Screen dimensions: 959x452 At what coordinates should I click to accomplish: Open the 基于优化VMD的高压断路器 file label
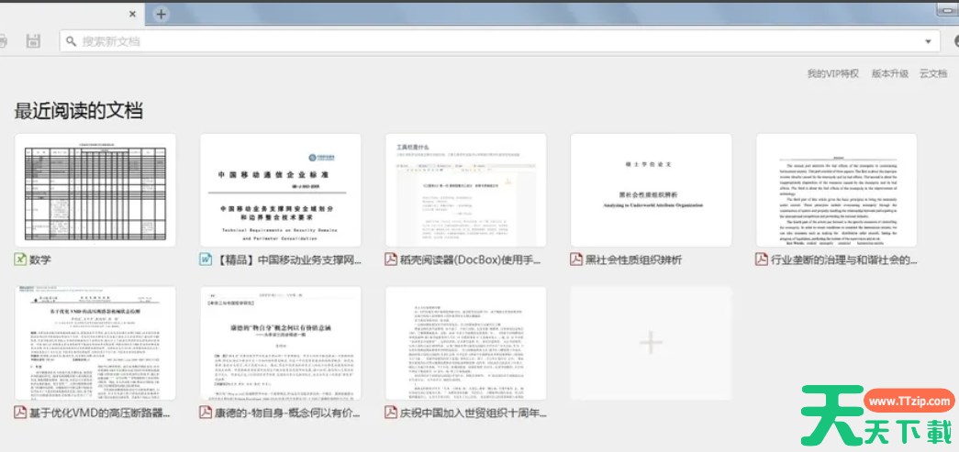coord(99,413)
